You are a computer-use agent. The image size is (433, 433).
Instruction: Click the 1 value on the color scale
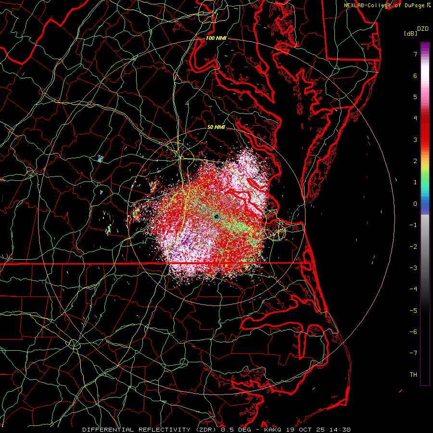pyautogui.click(x=415, y=182)
